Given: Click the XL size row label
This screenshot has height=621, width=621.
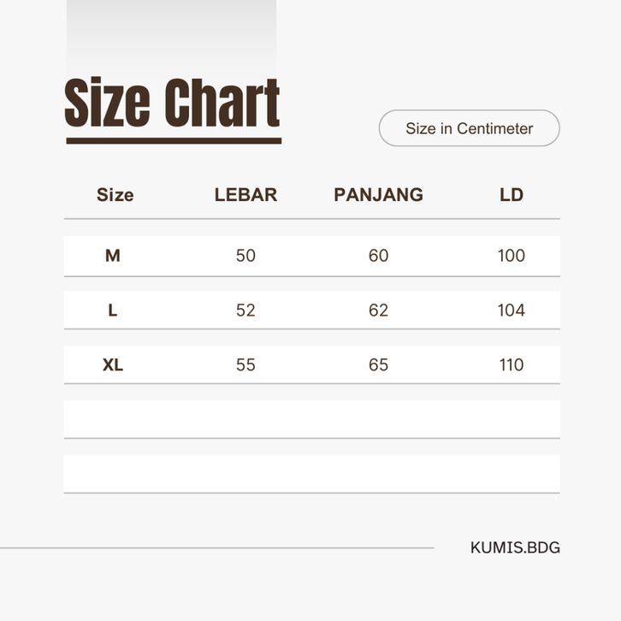Looking at the screenshot, I should click(113, 365).
